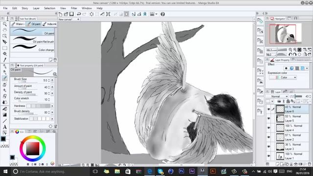Select the Pen tool in toolbox

tap(4, 66)
